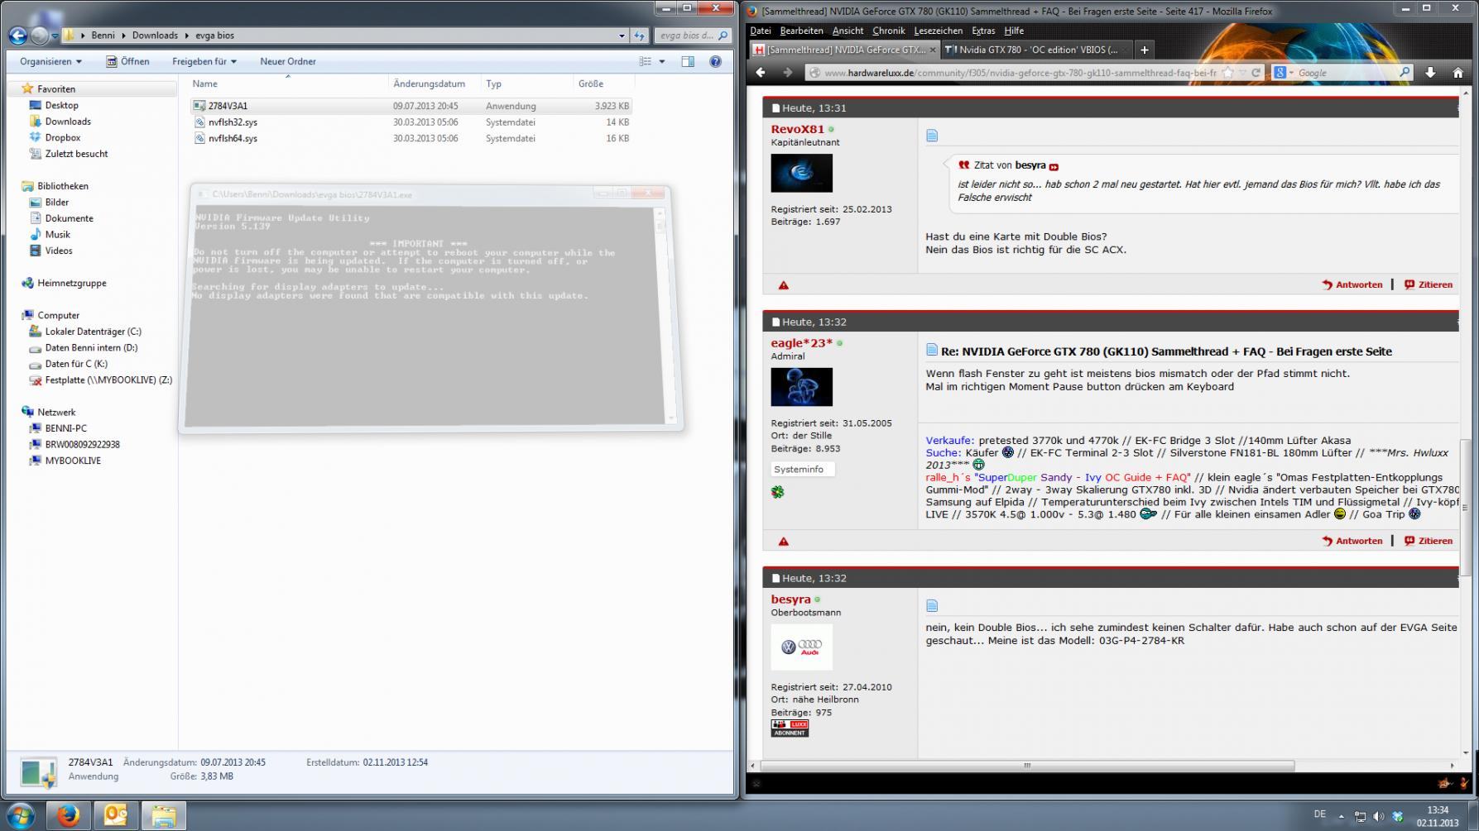
Task: Open Firefox Lesezeichen menu
Action: click(x=938, y=31)
